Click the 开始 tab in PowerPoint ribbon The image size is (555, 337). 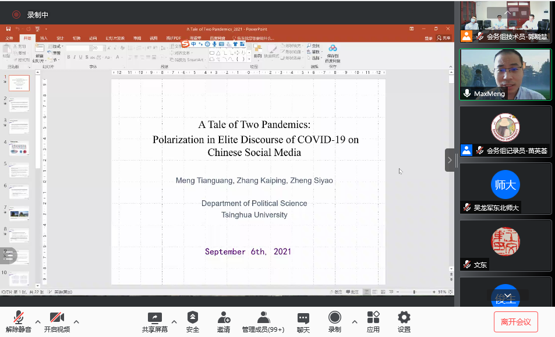coord(27,38)
